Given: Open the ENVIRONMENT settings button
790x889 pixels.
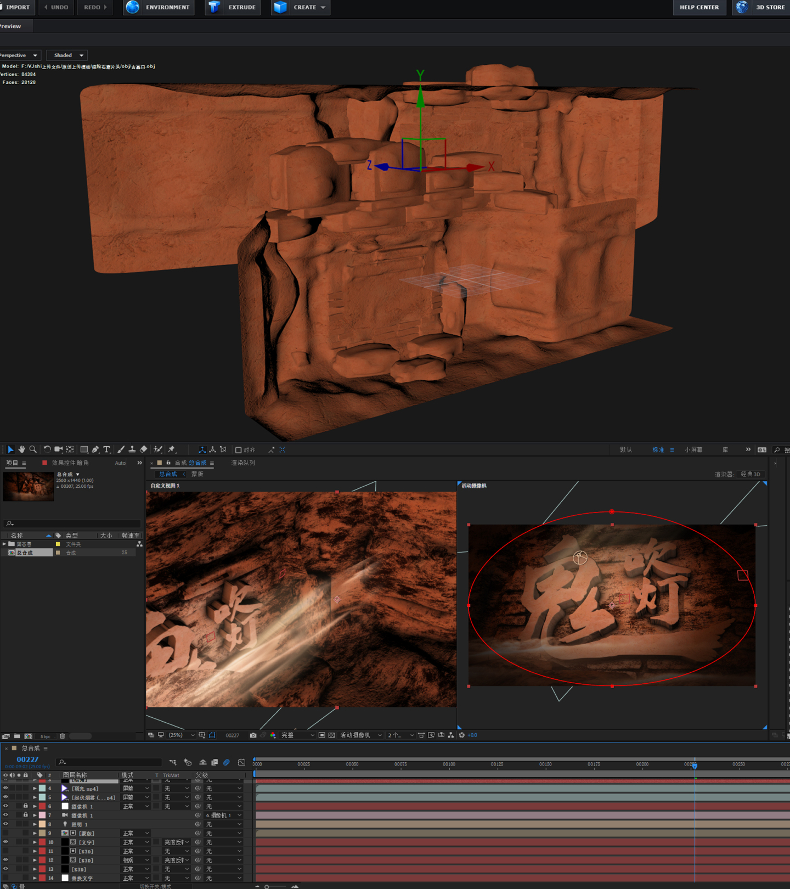Looking at the screenshot, I should point(159,7).
